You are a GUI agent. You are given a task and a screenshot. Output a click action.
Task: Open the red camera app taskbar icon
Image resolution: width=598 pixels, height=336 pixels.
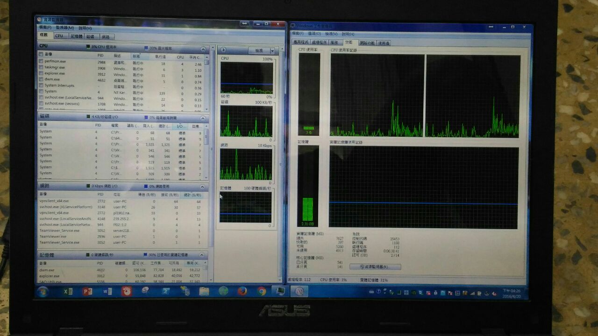click(126, 291)
